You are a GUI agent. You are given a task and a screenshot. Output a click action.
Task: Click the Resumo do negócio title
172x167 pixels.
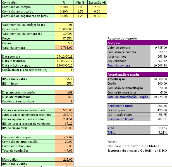122,38
